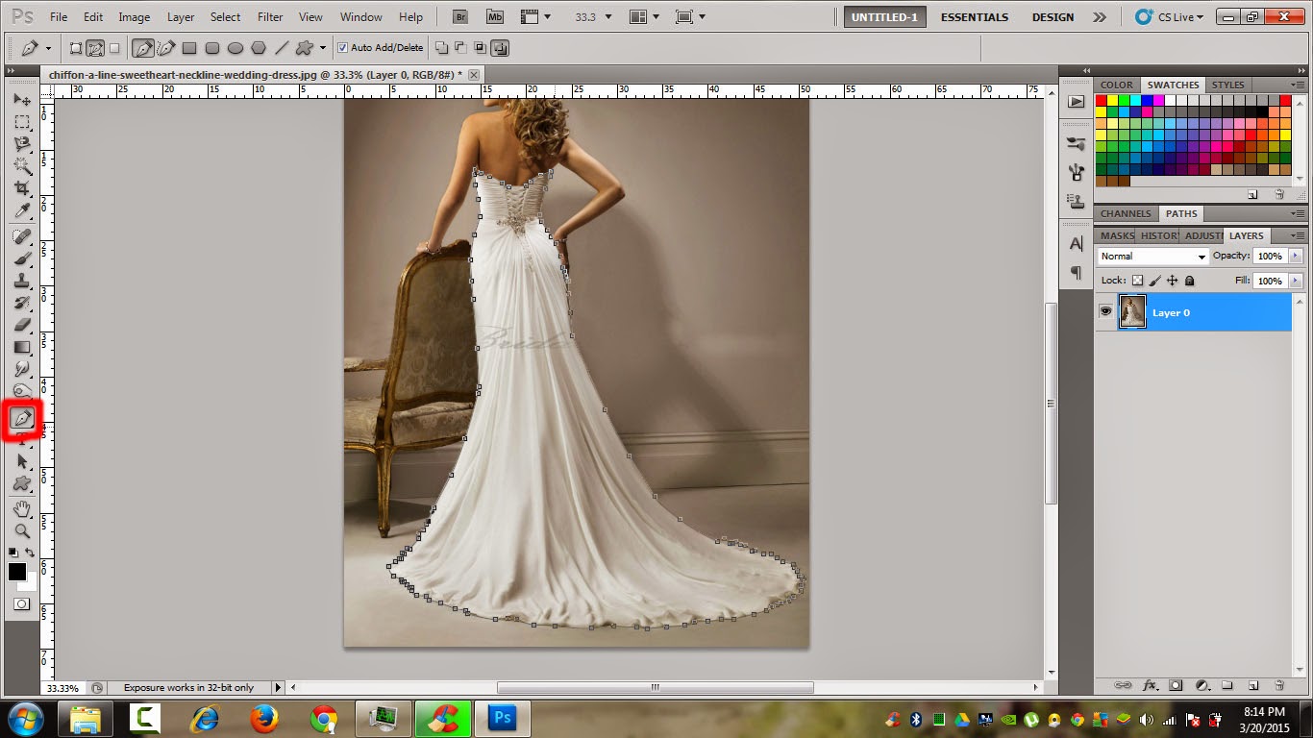Screen dimensions: 1313x738
Task: Switch to the Swatches tab
Action: [x=1173, y=85]
